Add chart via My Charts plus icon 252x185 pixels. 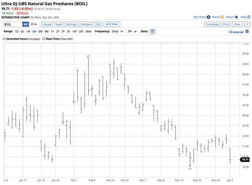[x=209, y=17]
